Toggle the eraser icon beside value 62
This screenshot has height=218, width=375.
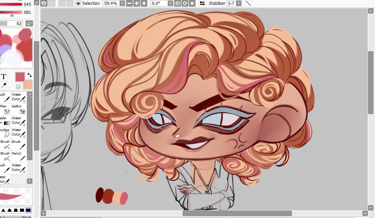[x=29, y=23]
